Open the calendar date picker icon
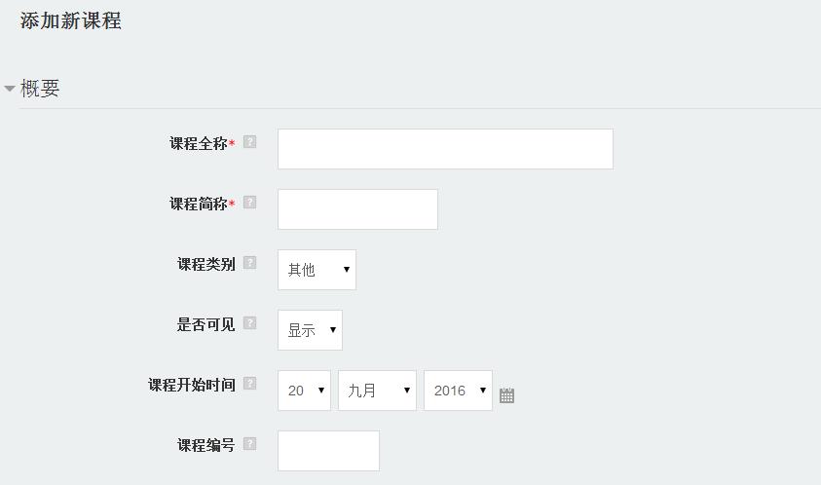821x485 pixels. coord(506,395)
